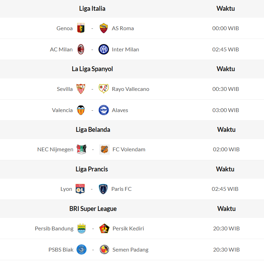Click the Genoa club crest
This screenshot has height=263, width=264.
(81, 28)
